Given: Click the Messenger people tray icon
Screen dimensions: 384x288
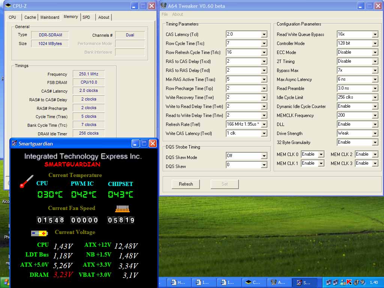Looking at the screenshot, I should coord(343,282).
